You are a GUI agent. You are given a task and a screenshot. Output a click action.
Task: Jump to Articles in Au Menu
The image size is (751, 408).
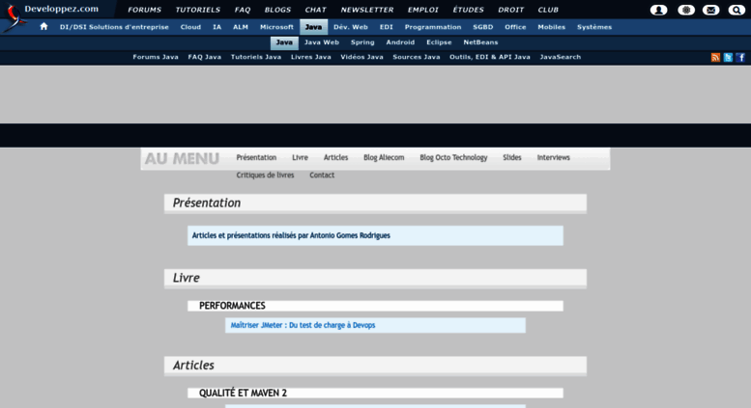point(335,157)
